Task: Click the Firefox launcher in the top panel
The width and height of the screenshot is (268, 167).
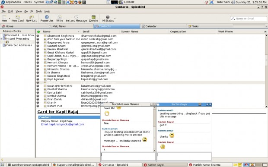Action: tap(80, 2)
